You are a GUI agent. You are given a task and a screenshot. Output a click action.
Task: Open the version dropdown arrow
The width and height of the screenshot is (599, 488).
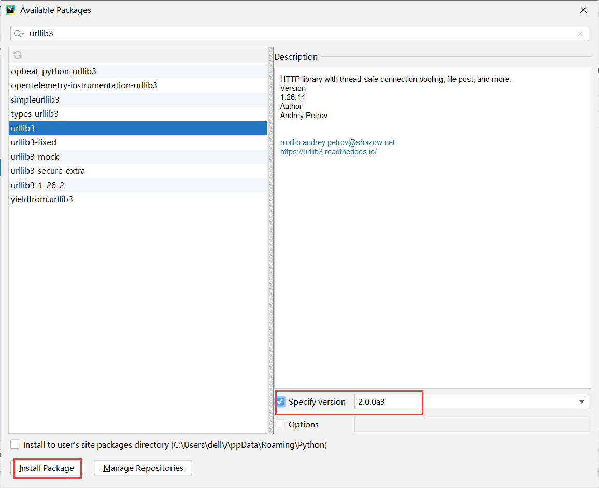tap(581, 401)
